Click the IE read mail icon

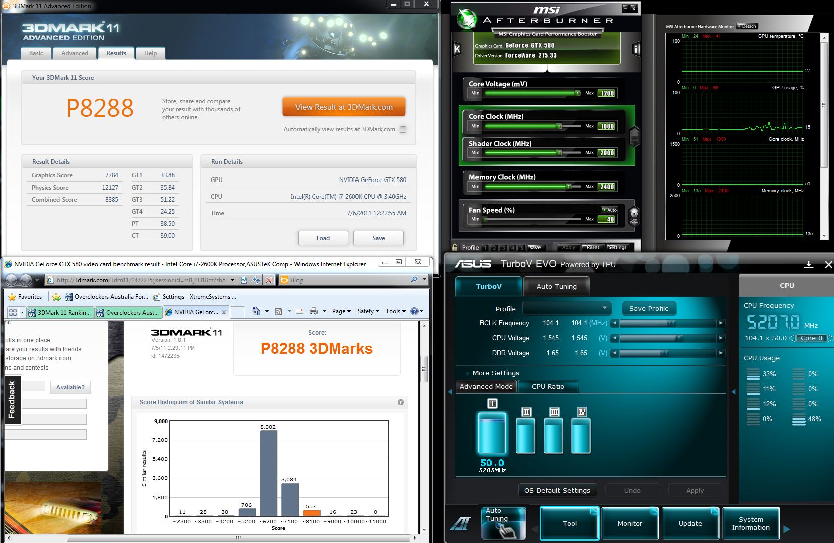click(x=299, y=311)
